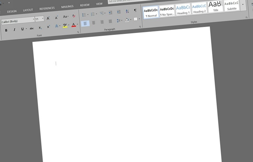Open the REFERENCES ribbon tab
This screenshot has width=253, height=162.
pos(47,8)
